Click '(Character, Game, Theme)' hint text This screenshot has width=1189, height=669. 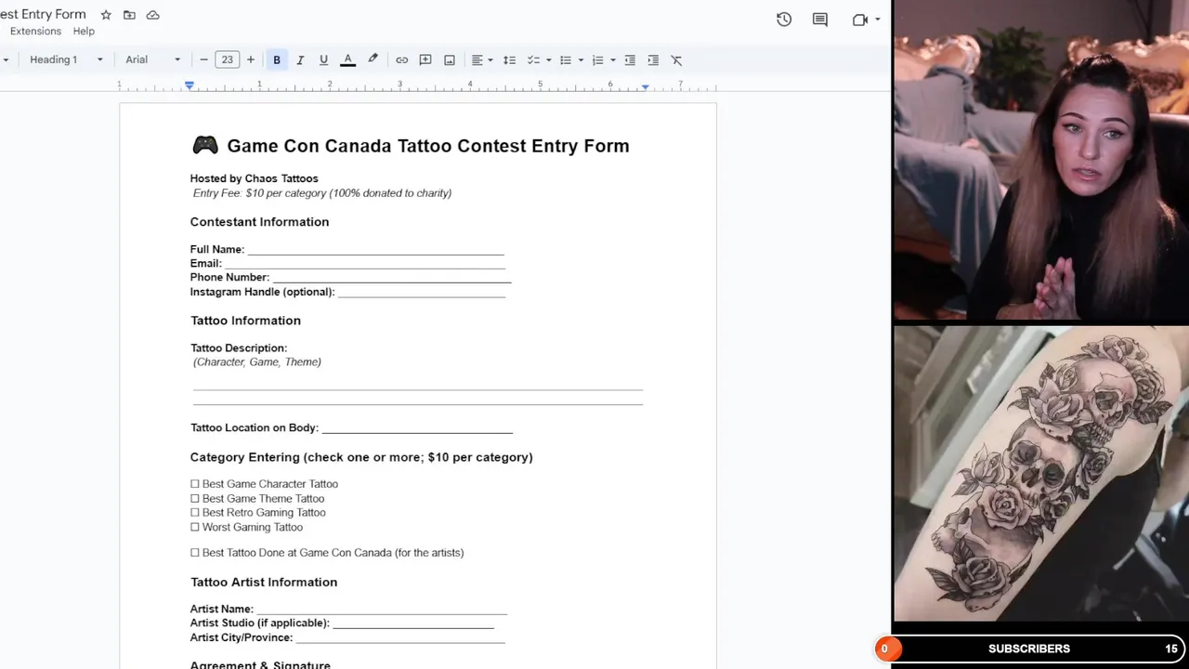(x=257, y=362)
